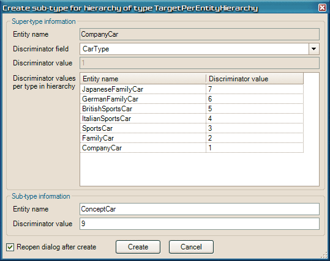Sort by the Entity name column header

(x=143, y=79)
